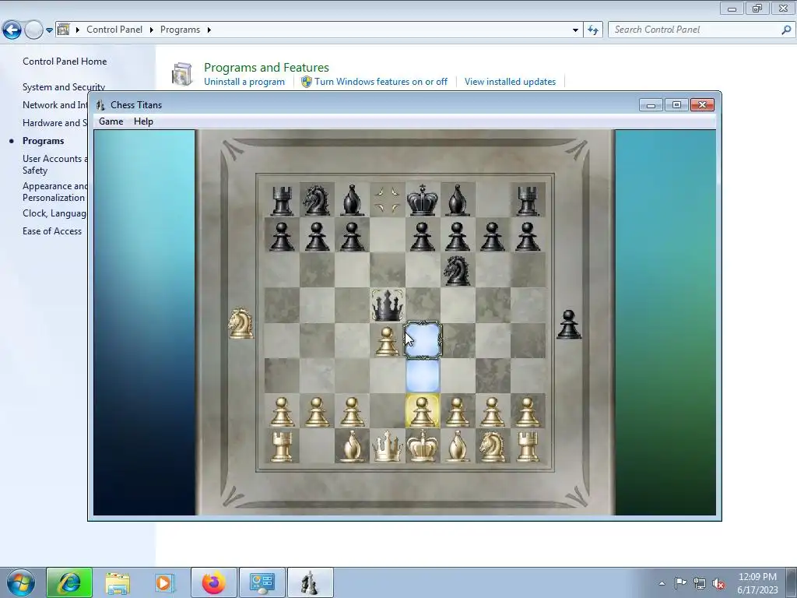The height and width of the screenshot is (598, 797).
Task: Open the Programs and Features heading
Action: (x=266, y=67)
